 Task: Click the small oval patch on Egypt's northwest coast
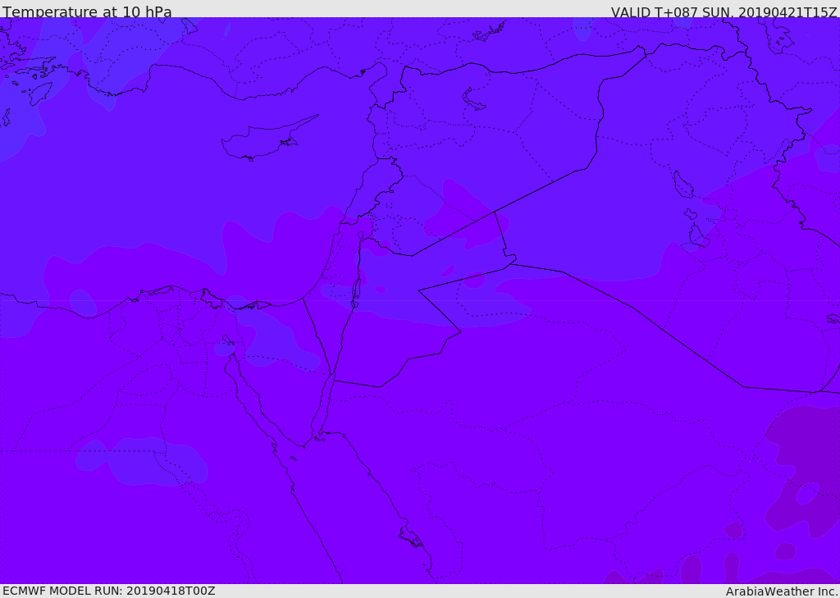coord(83,302)
